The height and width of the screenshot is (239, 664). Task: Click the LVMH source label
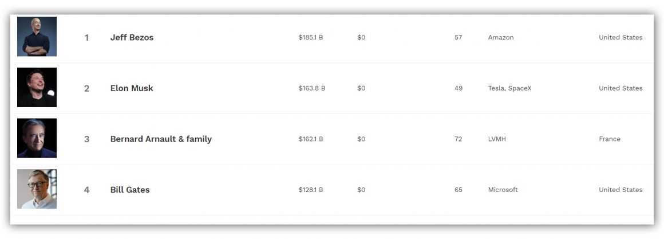497,139
